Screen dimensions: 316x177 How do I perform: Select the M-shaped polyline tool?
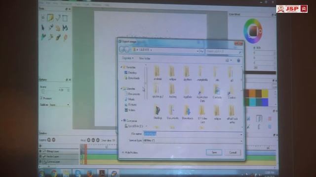(65, 28)
